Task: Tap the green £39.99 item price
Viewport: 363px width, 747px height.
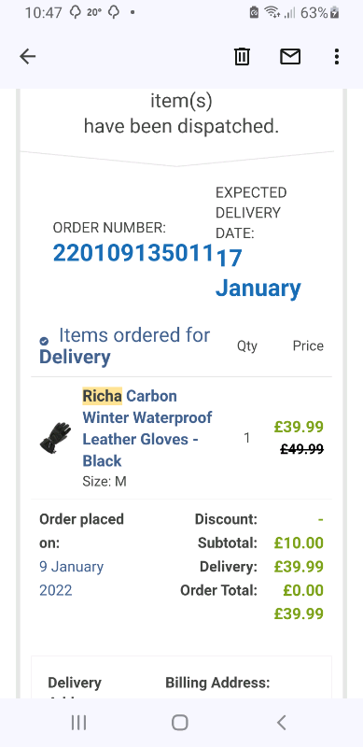Action: 299,427
